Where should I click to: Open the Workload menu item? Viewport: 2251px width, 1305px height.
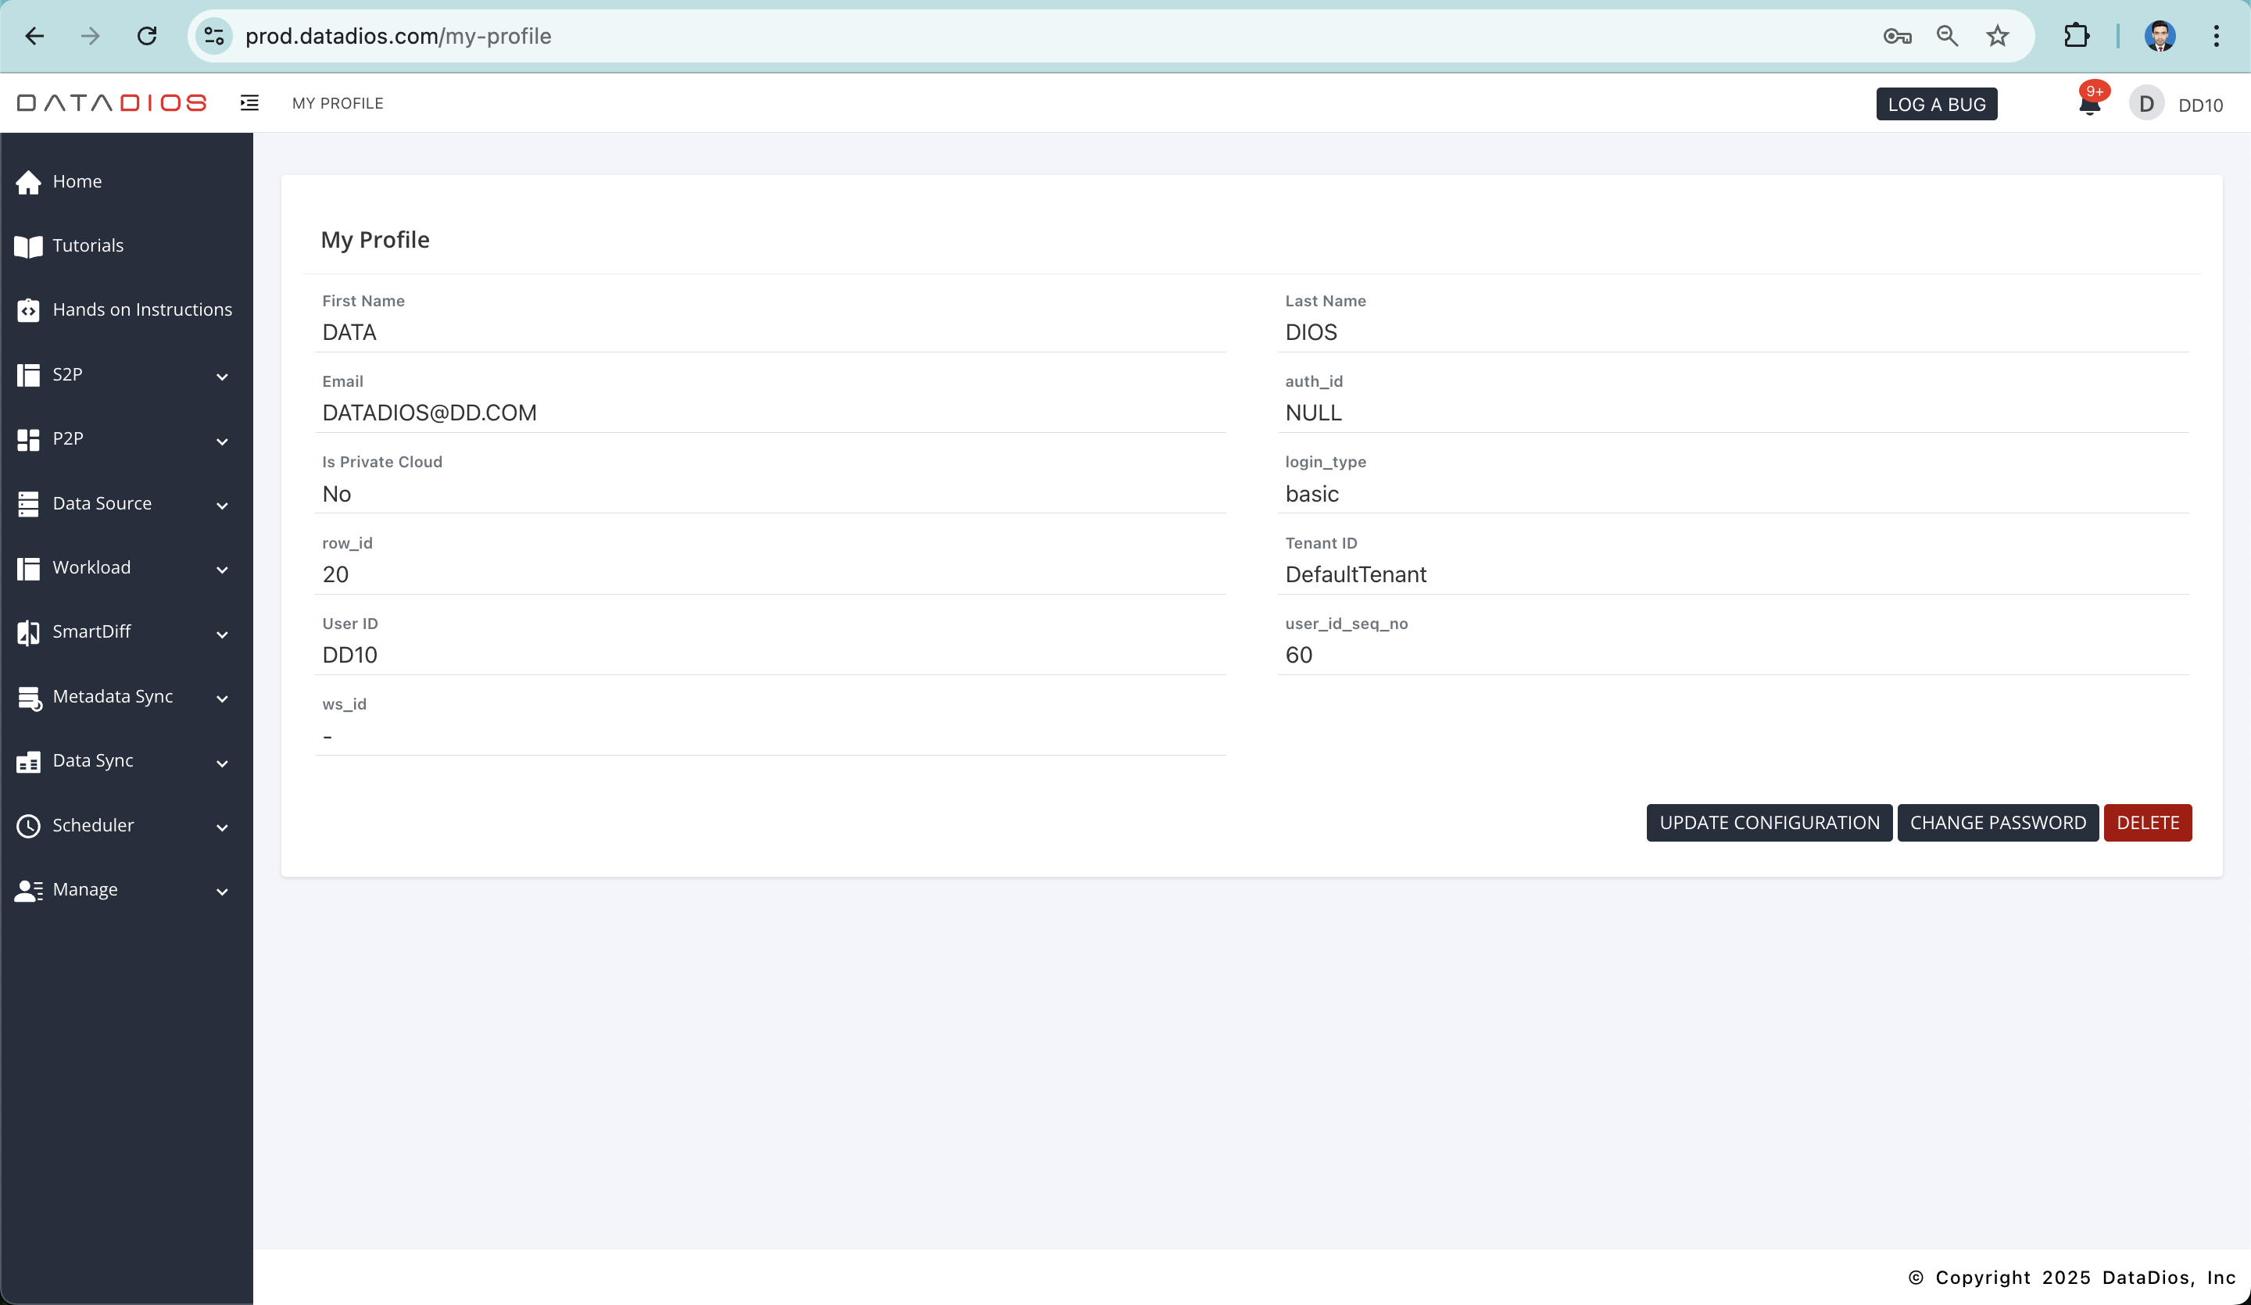tap(91, 568)
